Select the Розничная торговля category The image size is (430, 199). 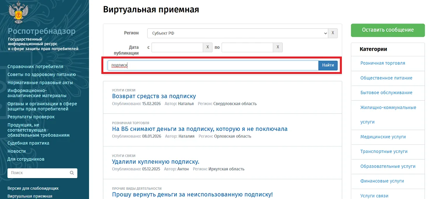click(383, 63)
